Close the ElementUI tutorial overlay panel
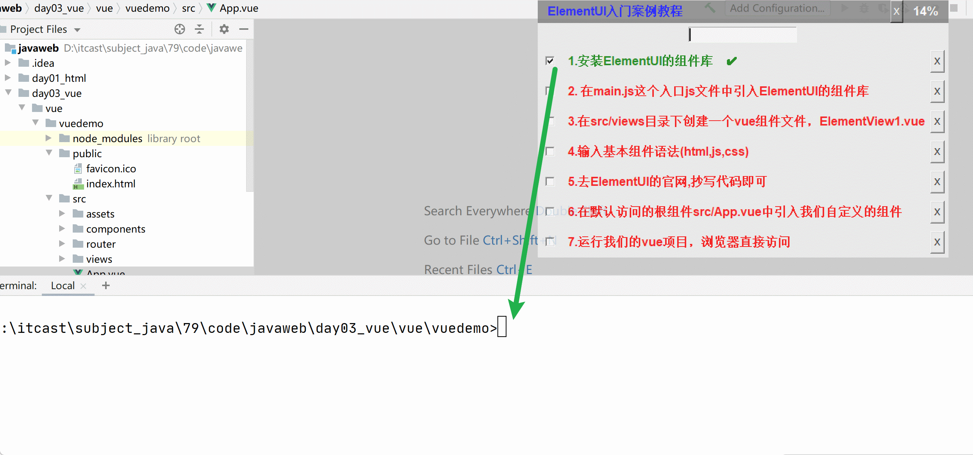973x455 pixels. click(x=897, y=11)
